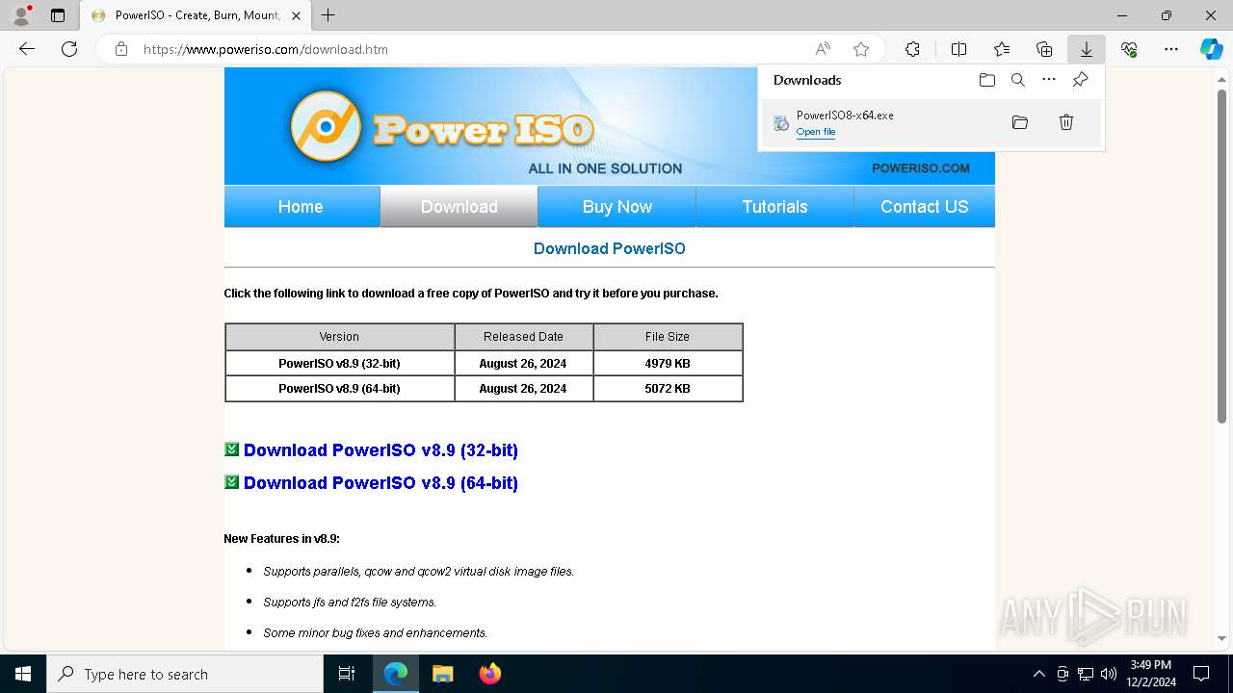Open the Windows Start menu
The image size is (1233, 693).
pos(23,674)
